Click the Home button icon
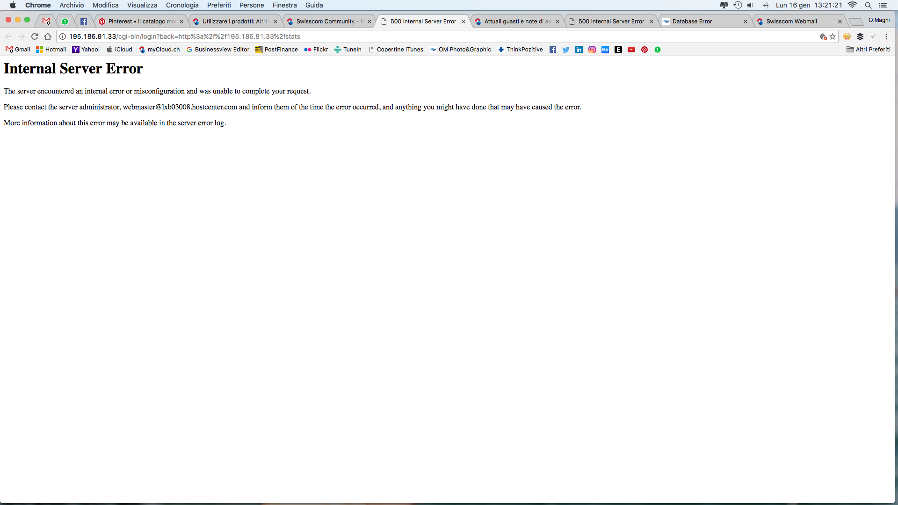The image size is (898, 505). tap(48, 36)
